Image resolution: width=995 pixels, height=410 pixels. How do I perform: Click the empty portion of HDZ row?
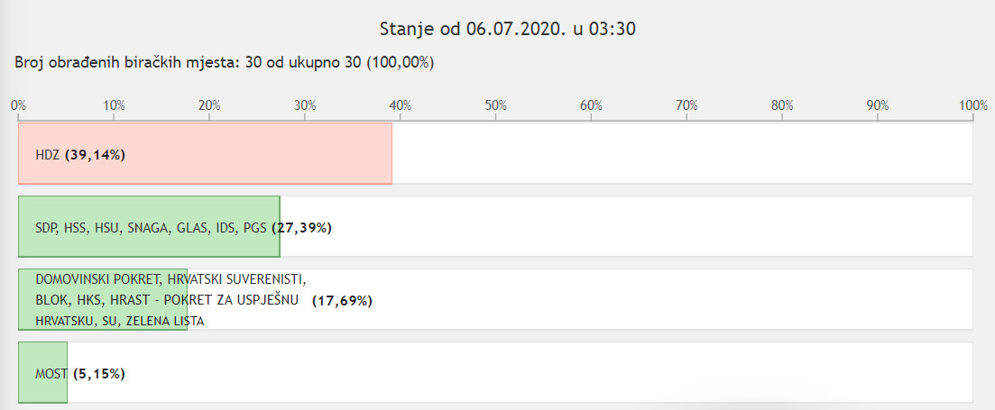click(x=682, y=153)
